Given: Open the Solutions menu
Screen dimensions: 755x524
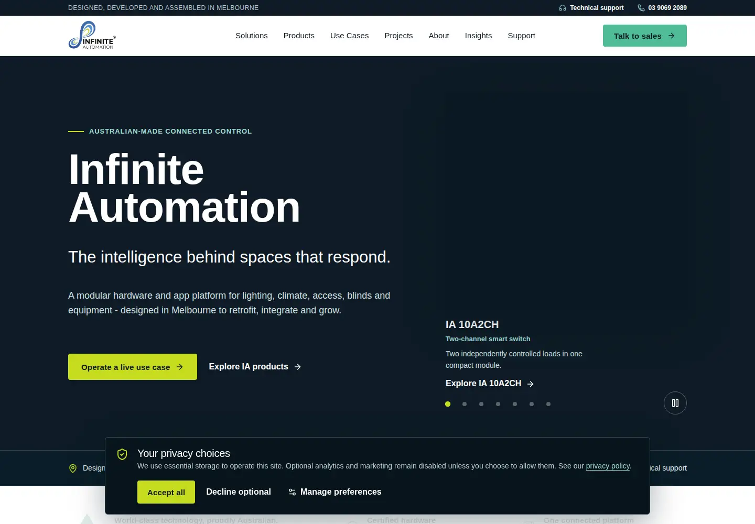Looking at the screenshot, I should 252,36.
